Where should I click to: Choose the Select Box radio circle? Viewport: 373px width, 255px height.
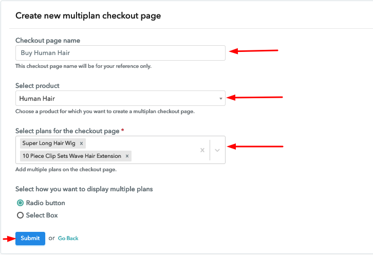pos(20,215)
